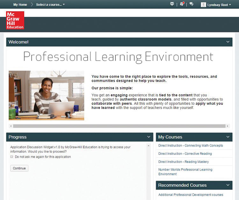Click the welcome scrollbar left arrow
239x200 pixels.
[x=11, y=126]
